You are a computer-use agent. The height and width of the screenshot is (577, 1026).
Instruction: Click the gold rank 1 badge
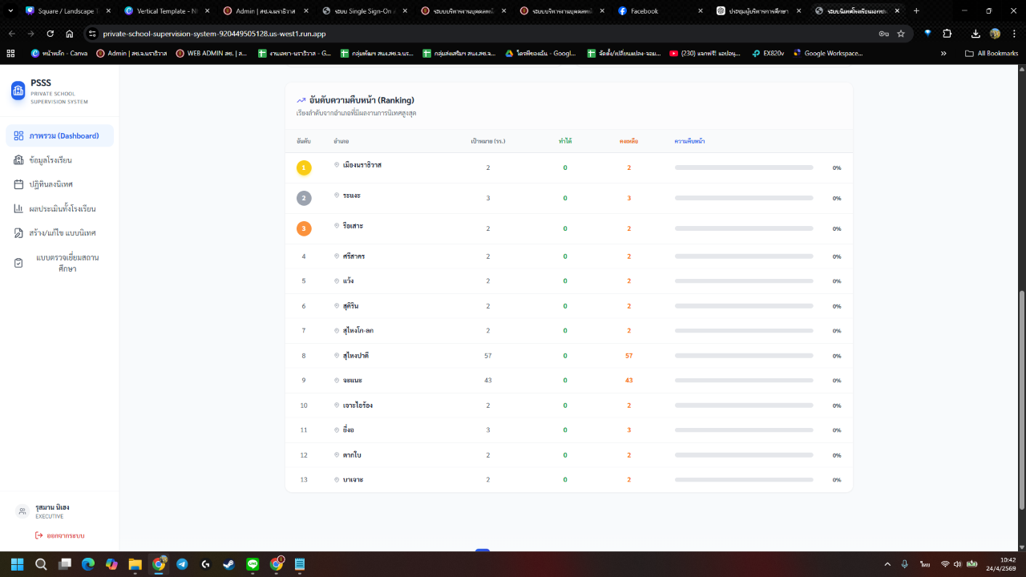(304, 167)
